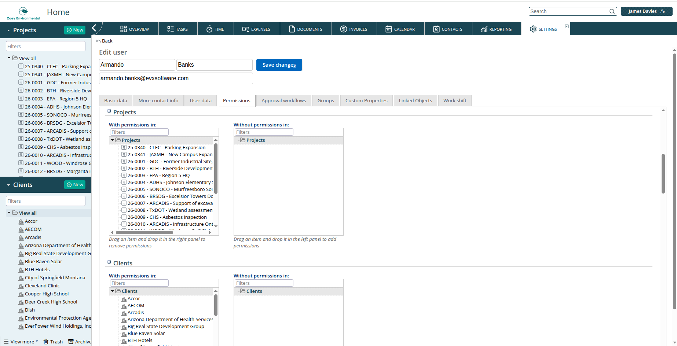This screenshot has width=677, height=346.
Task: Open the Reporting section
Action: (496, 29)
